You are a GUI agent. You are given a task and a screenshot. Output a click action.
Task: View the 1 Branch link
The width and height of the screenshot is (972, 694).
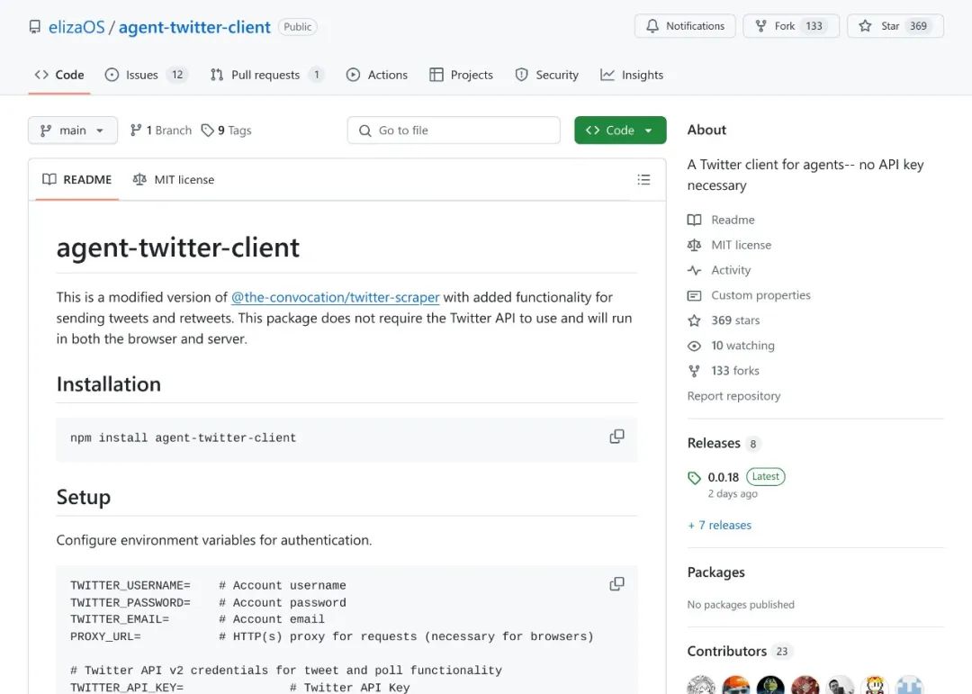tap(160, 131)
